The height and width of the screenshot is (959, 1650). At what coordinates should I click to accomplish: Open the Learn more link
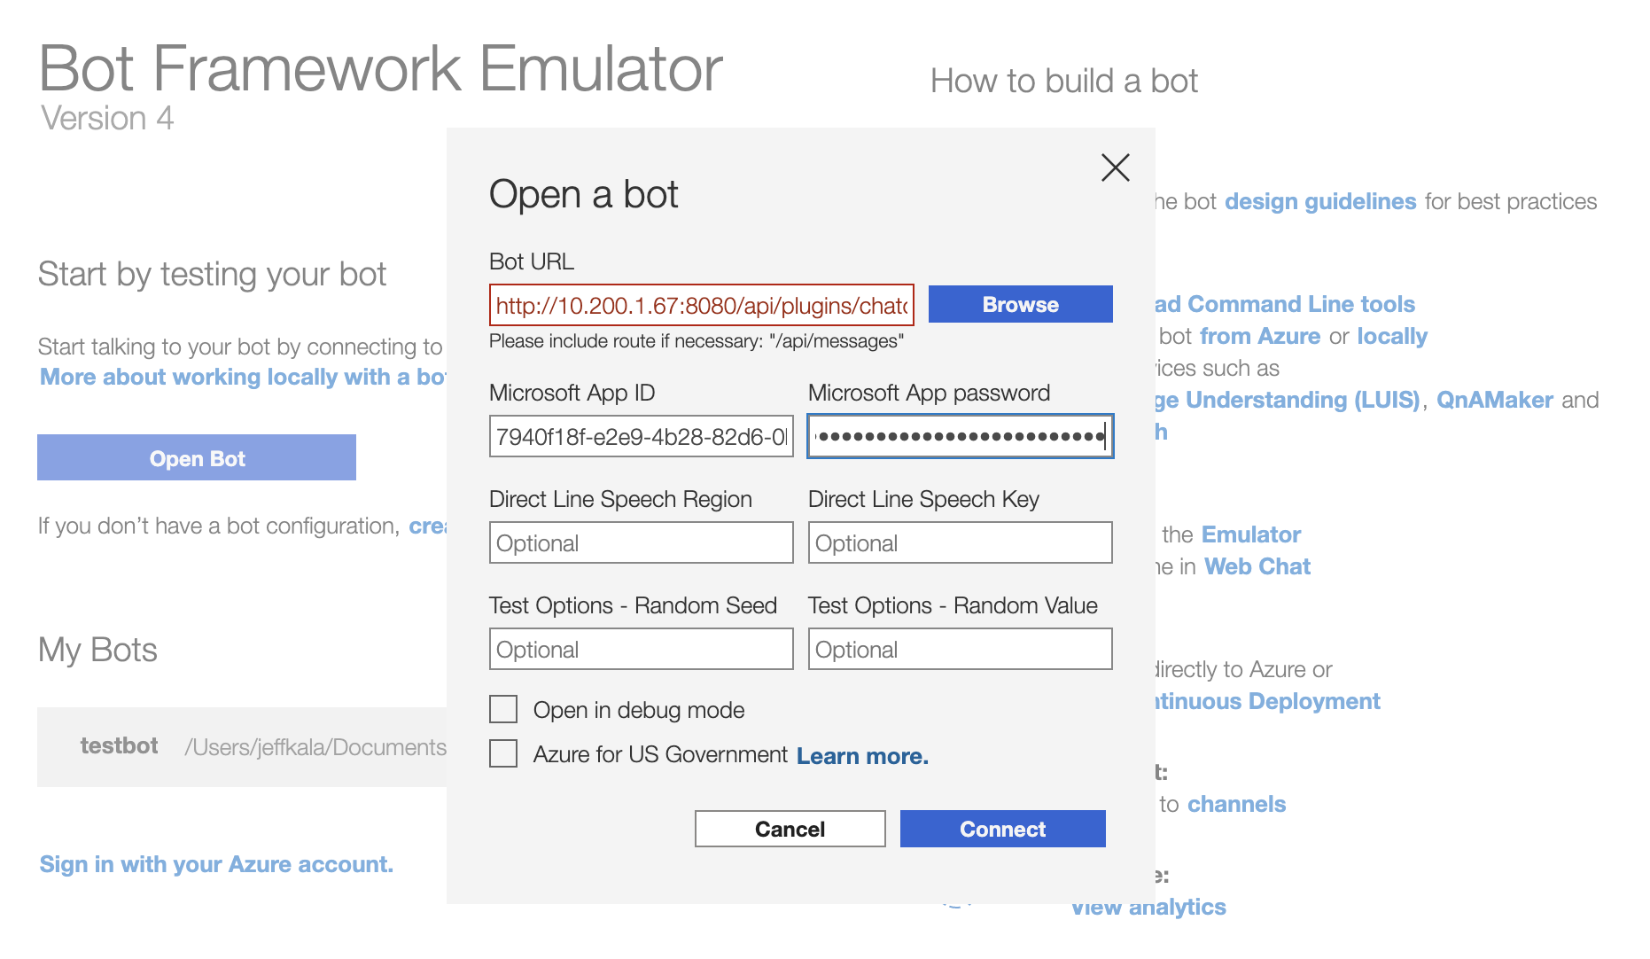[861, 756]
